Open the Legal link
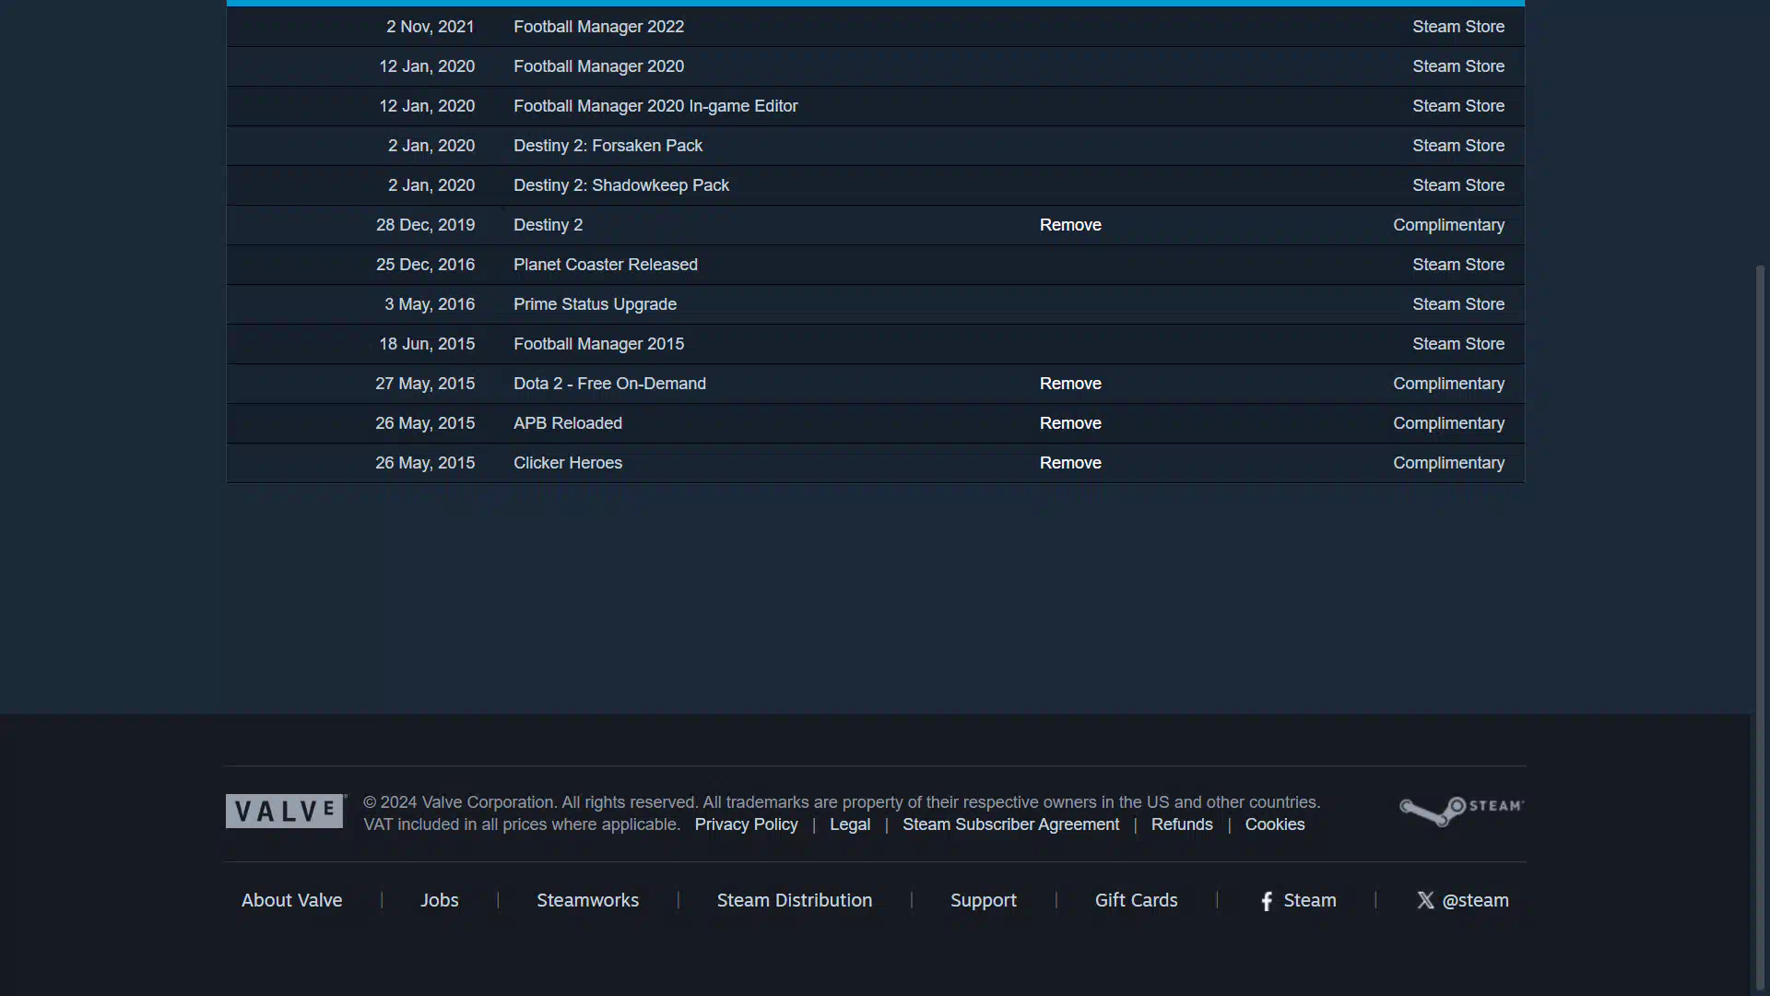 coord(850,824)
